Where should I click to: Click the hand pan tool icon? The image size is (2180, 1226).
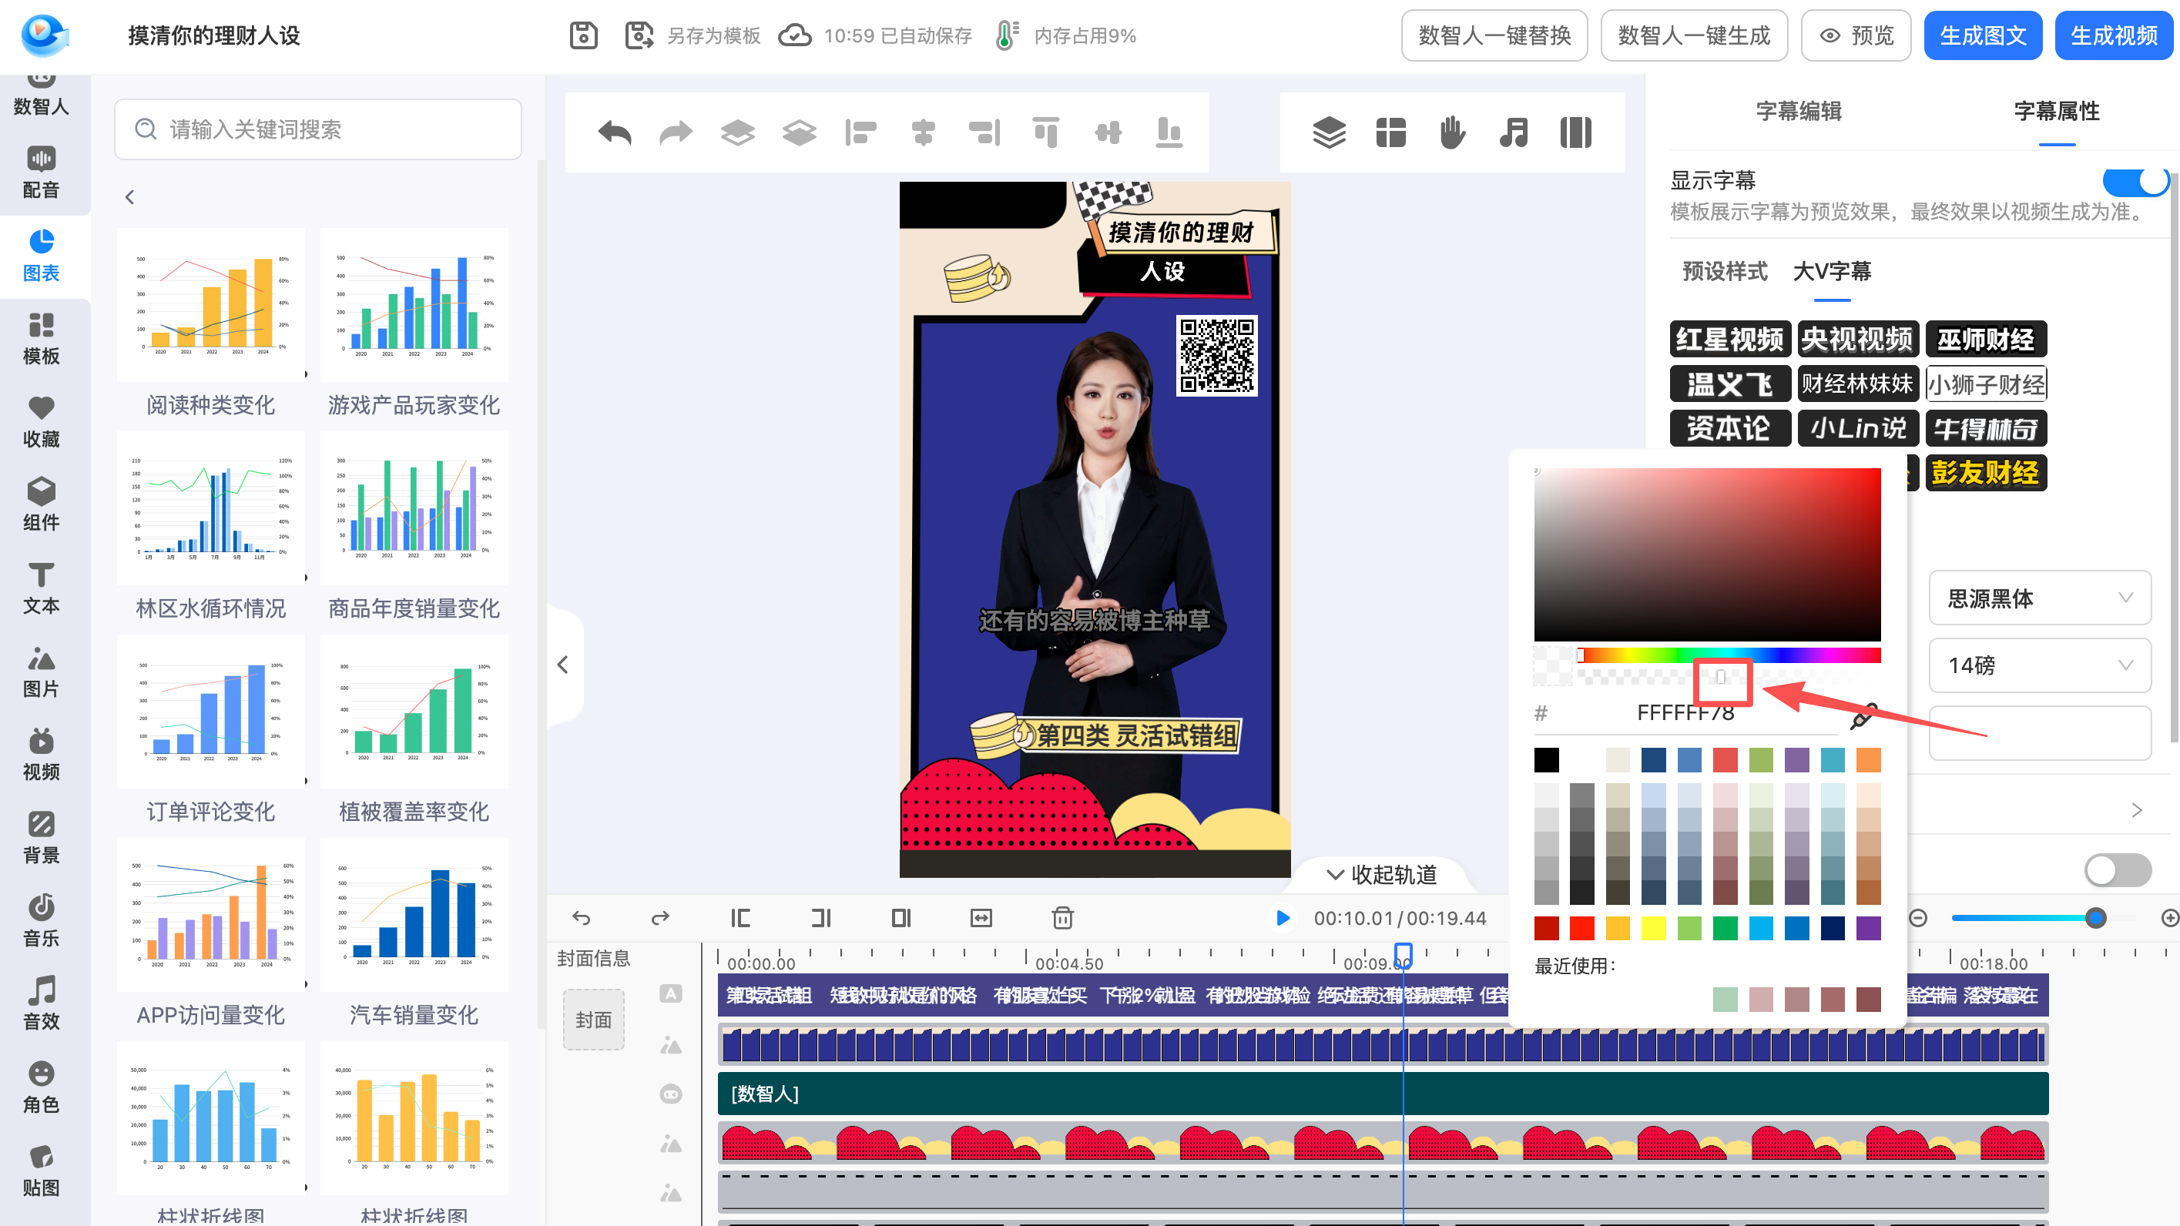pos(1452,132)
